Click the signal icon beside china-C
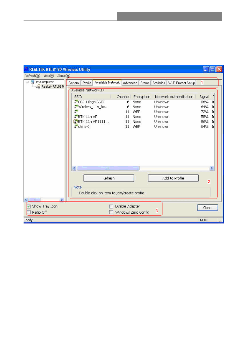 (76, 126)
